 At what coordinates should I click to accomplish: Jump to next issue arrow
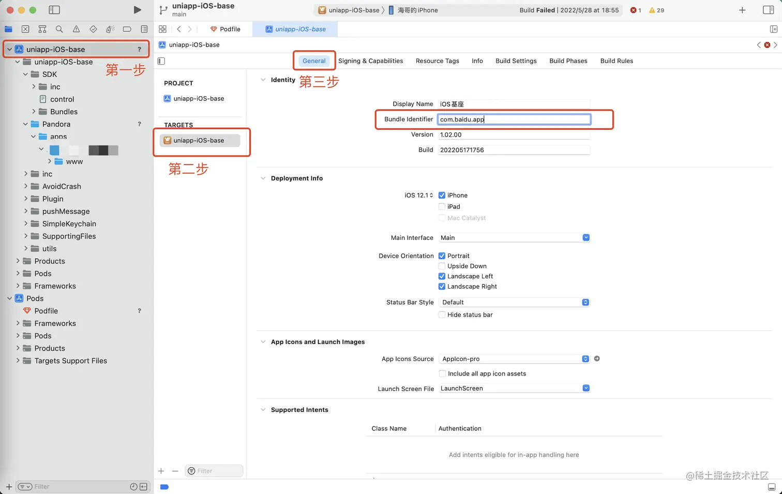pyautogui.click(x=775, y=45)
